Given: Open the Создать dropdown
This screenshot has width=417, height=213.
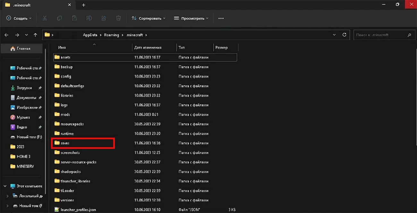Looking at the screenshot, I should click(x=19, y=18).
